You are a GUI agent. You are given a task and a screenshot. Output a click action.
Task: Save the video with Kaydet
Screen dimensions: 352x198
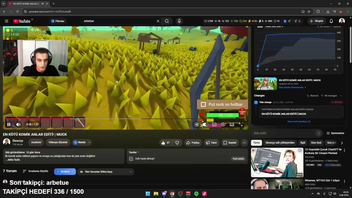230,143
